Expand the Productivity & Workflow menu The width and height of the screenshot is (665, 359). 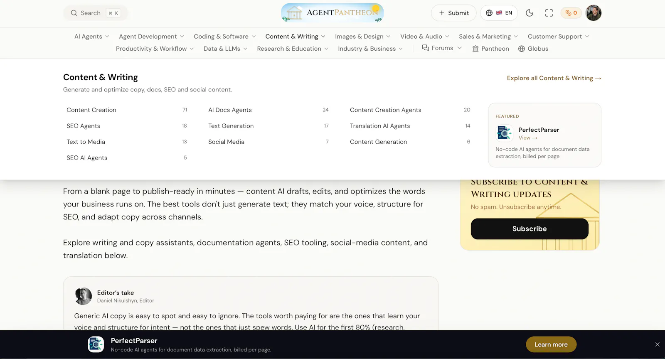click(155, 49)
